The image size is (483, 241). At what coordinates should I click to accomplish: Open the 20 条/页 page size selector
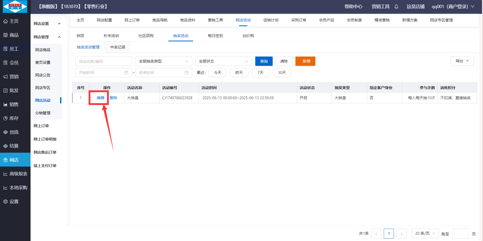click(425, 233)
